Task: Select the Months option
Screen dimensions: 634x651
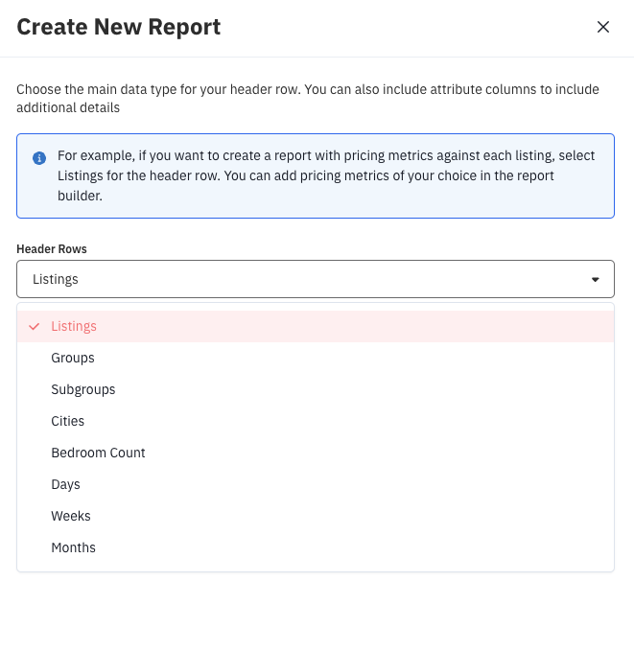Action: [x=74, y=547]
